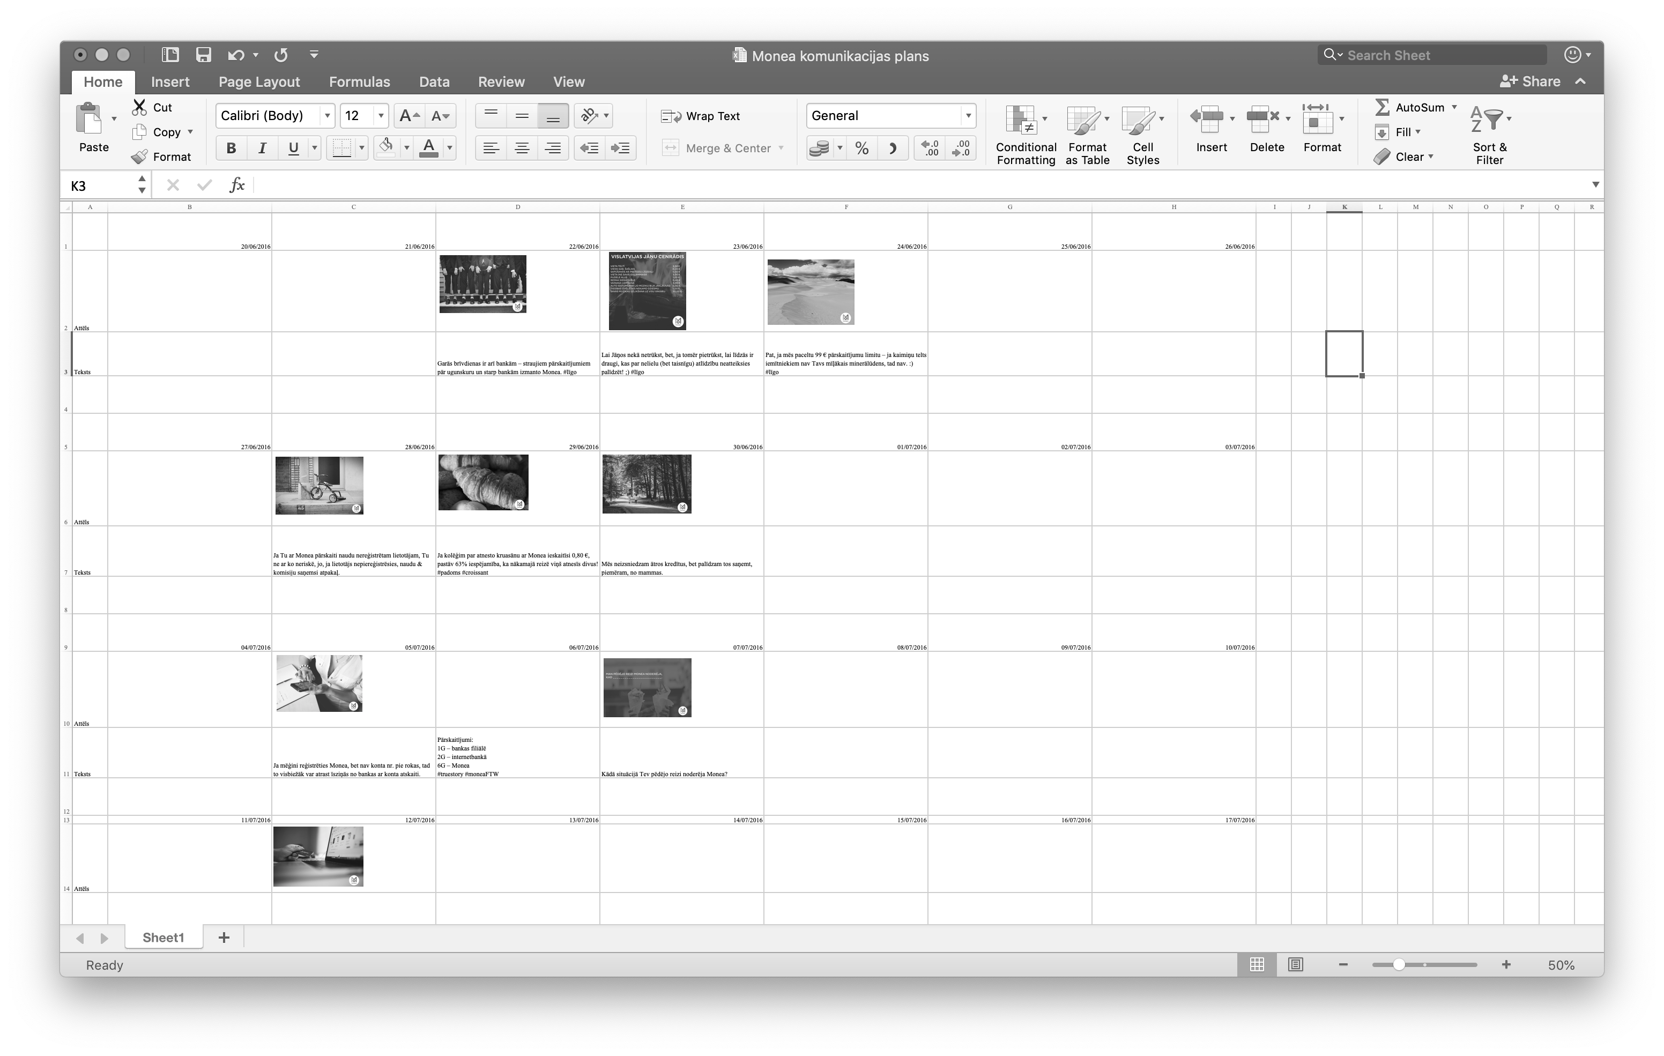Click the decrease indent icon
The image size is (1664, 1056).
click(589, 148)
